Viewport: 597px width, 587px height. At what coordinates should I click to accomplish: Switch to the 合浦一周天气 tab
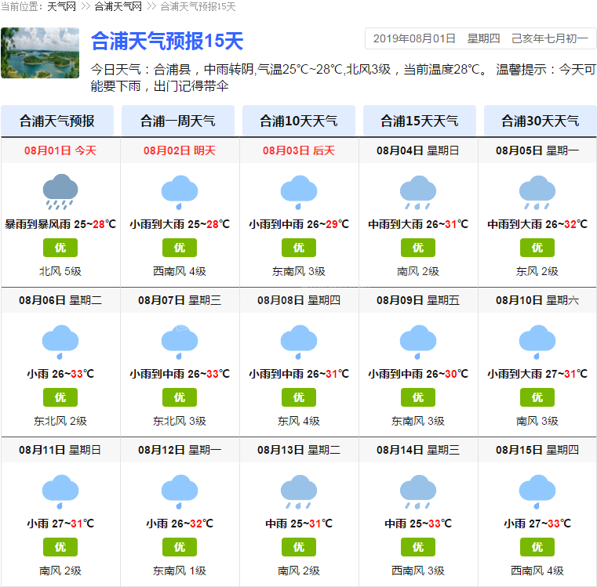coord(178,121)
